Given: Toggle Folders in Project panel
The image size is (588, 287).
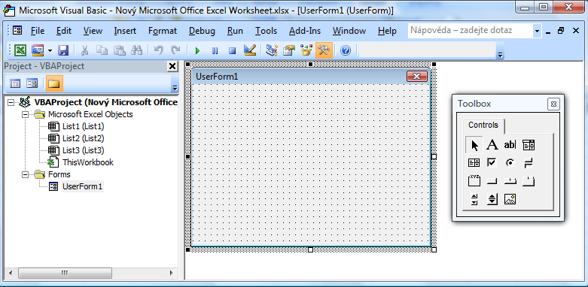Looking at the screenshot, I should pos(54,83).
